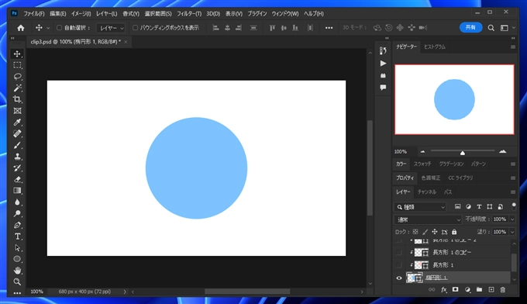
Task: Select the Lasso tool
Action: click(x=17, y=77)
